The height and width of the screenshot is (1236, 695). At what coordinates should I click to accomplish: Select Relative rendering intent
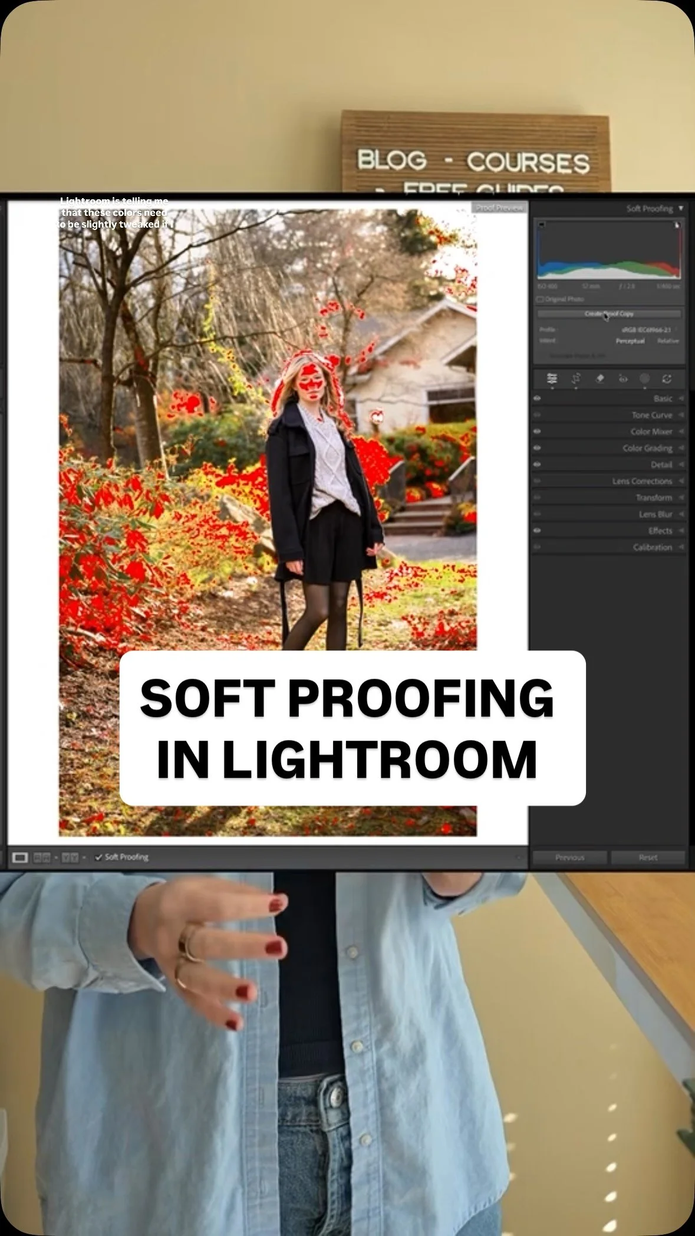[x=668, y=341]
